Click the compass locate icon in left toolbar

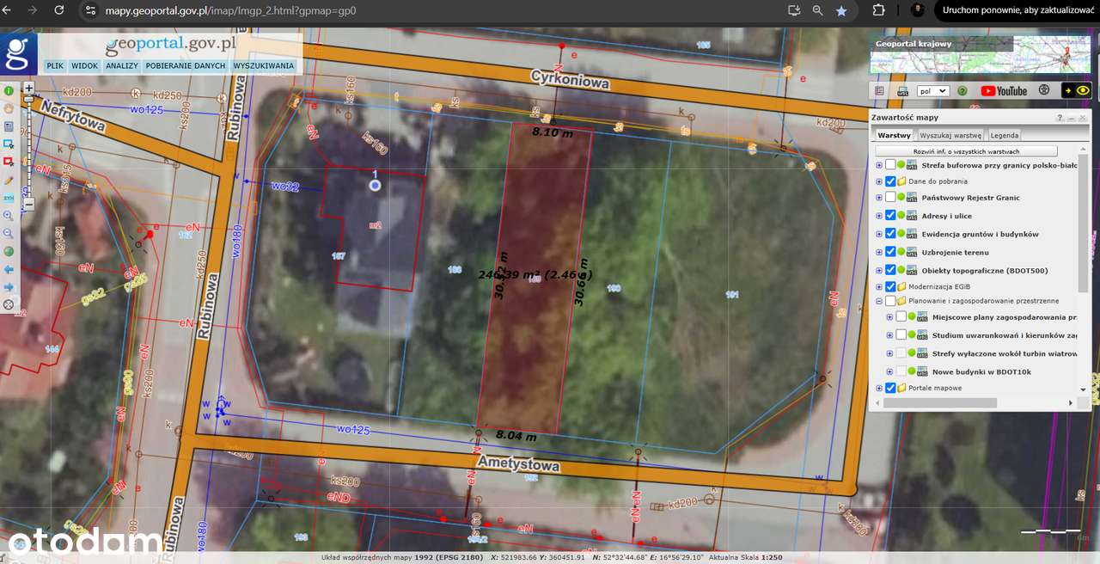9,304
